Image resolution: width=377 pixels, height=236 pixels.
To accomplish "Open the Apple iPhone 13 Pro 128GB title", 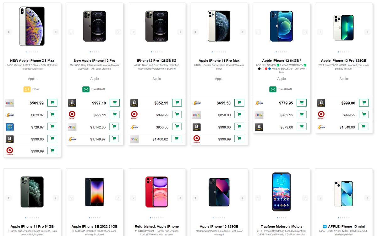I will click(x=344, y=60).
